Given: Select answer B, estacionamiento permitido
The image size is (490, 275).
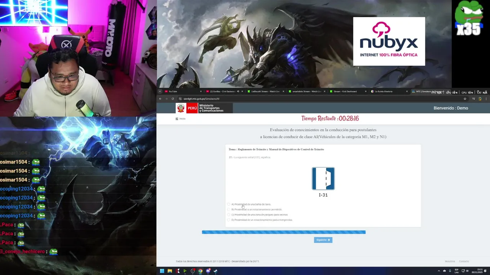Looking at the screenshot, I should point(255,210).
